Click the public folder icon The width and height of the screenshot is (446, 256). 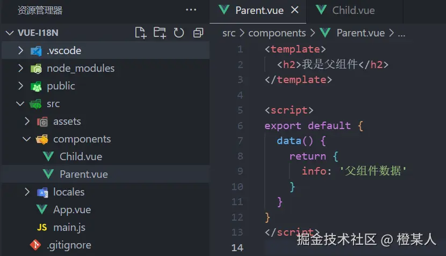36,86
